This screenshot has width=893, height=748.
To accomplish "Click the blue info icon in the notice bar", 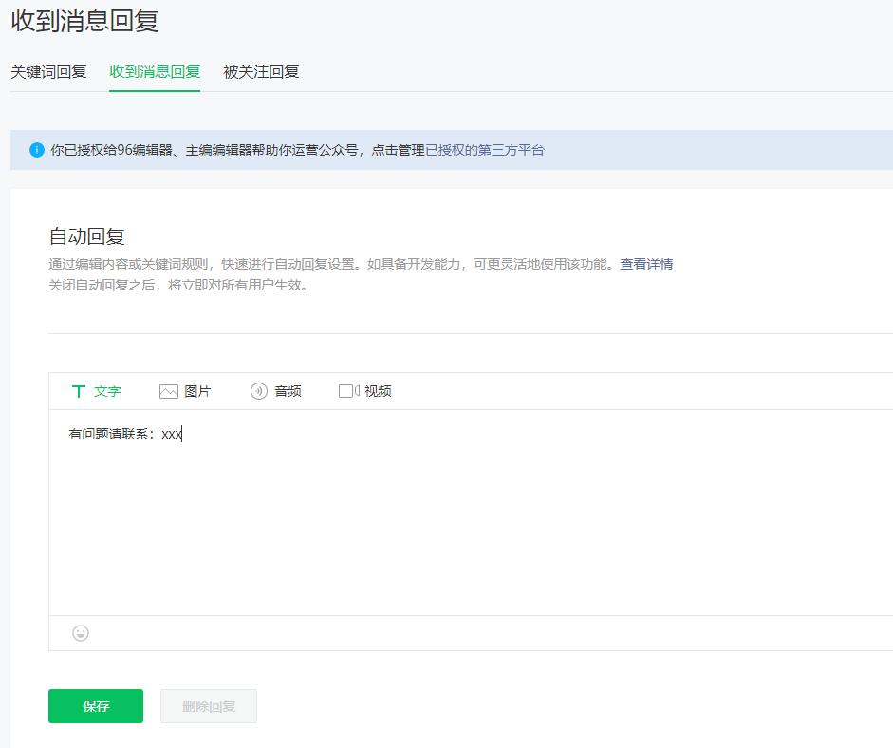I will click(36, 150).
